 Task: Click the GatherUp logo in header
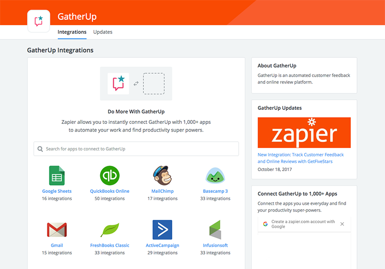click(x=38, y=21)
